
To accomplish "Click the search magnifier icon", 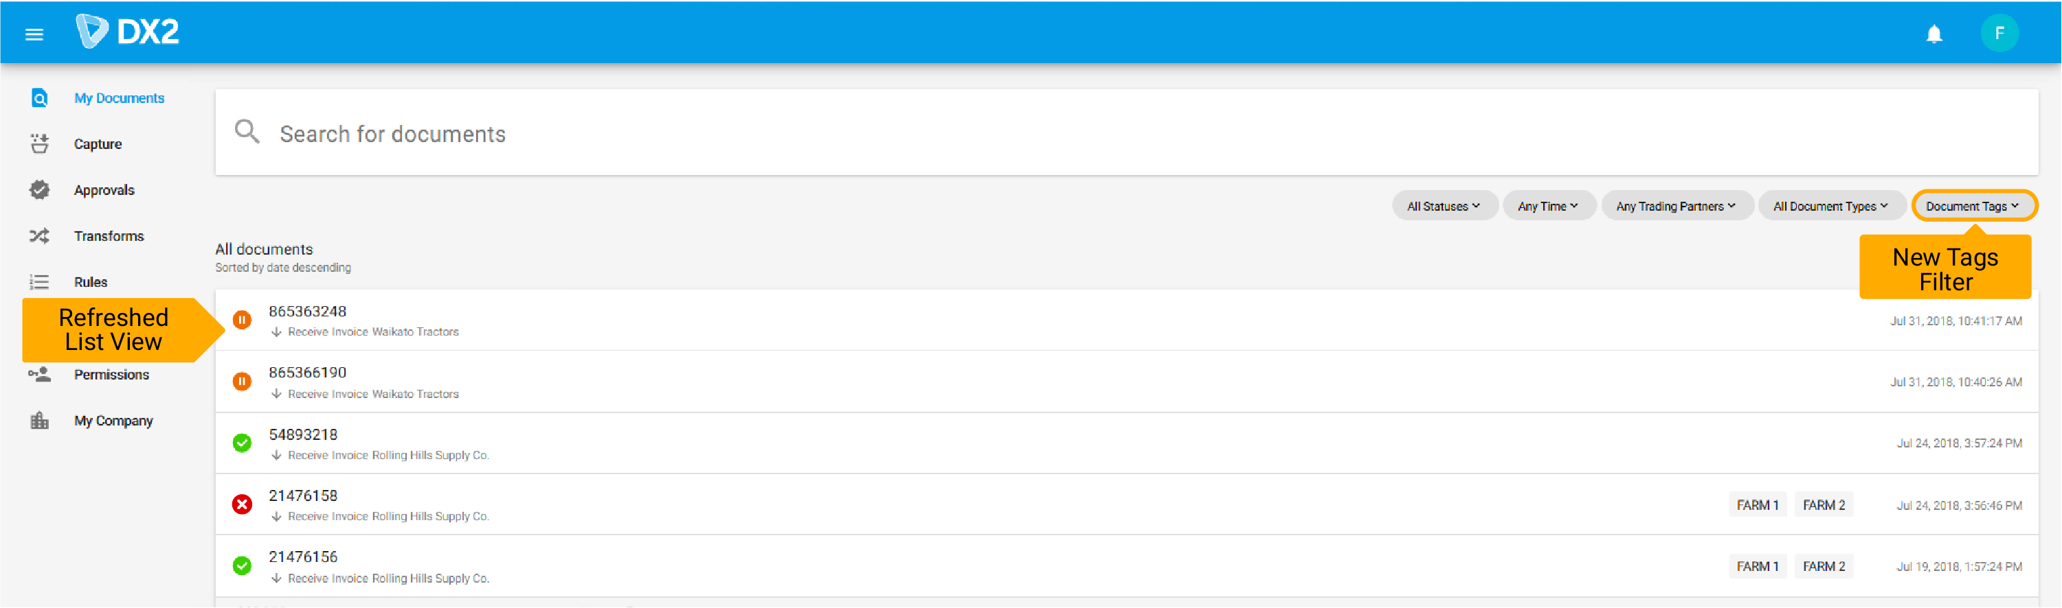I will point(247,132).
